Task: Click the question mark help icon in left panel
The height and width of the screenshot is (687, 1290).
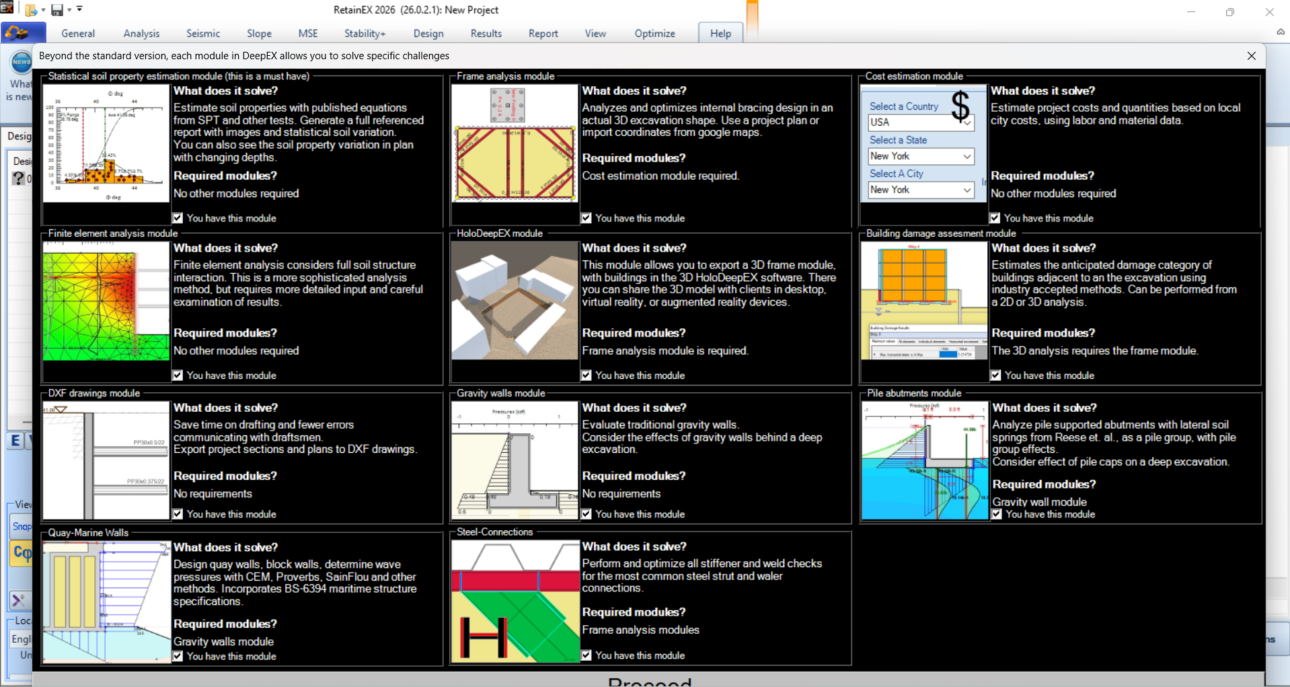Action: click(x=20, y=178)
